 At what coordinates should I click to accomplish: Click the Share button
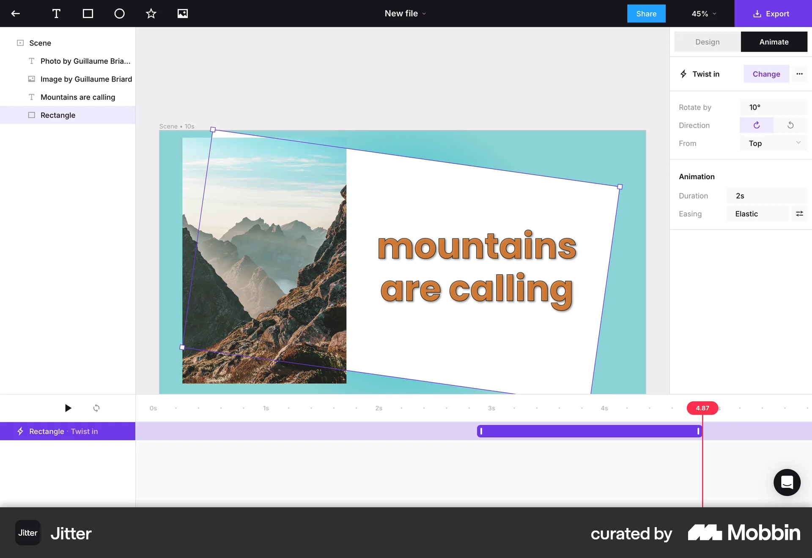coord(646,14)
